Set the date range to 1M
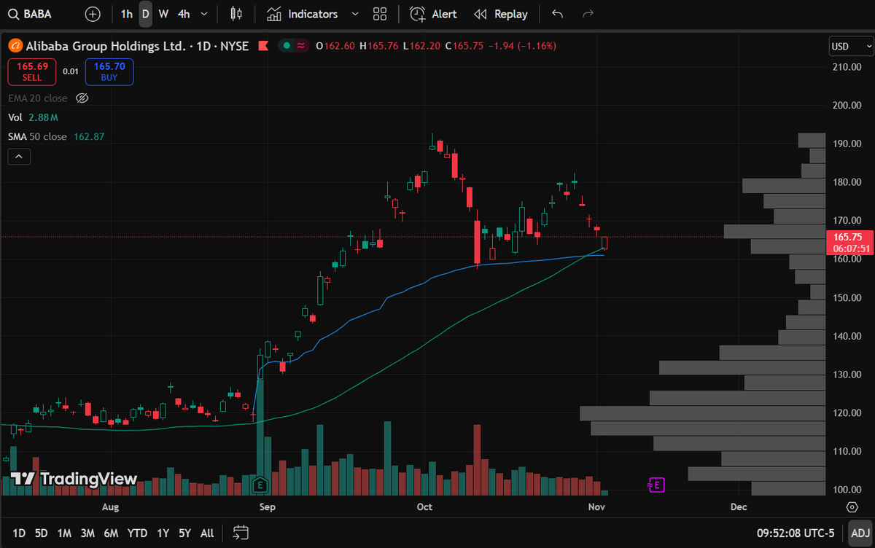 tap(64, 533)
